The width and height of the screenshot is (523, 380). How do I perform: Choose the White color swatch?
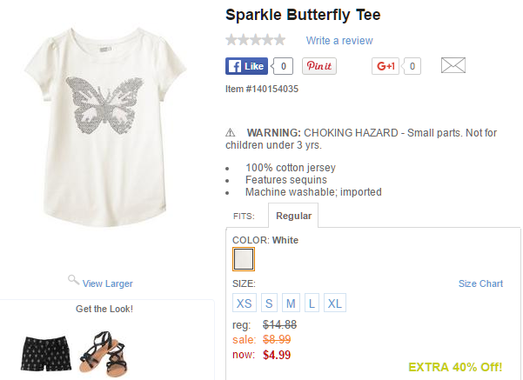coord(244,259)
